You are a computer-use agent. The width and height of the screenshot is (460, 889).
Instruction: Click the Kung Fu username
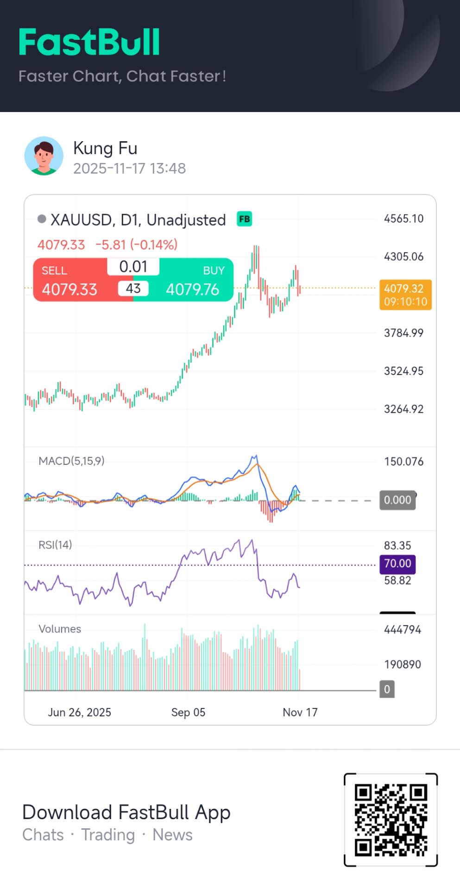105,148
